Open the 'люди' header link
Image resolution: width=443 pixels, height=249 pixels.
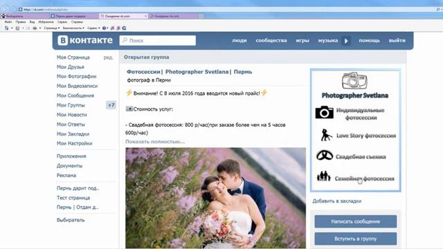click(239, 40)
